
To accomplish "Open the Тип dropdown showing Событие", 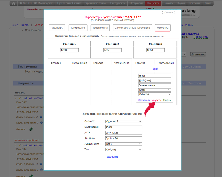I will tap(123, 150).
